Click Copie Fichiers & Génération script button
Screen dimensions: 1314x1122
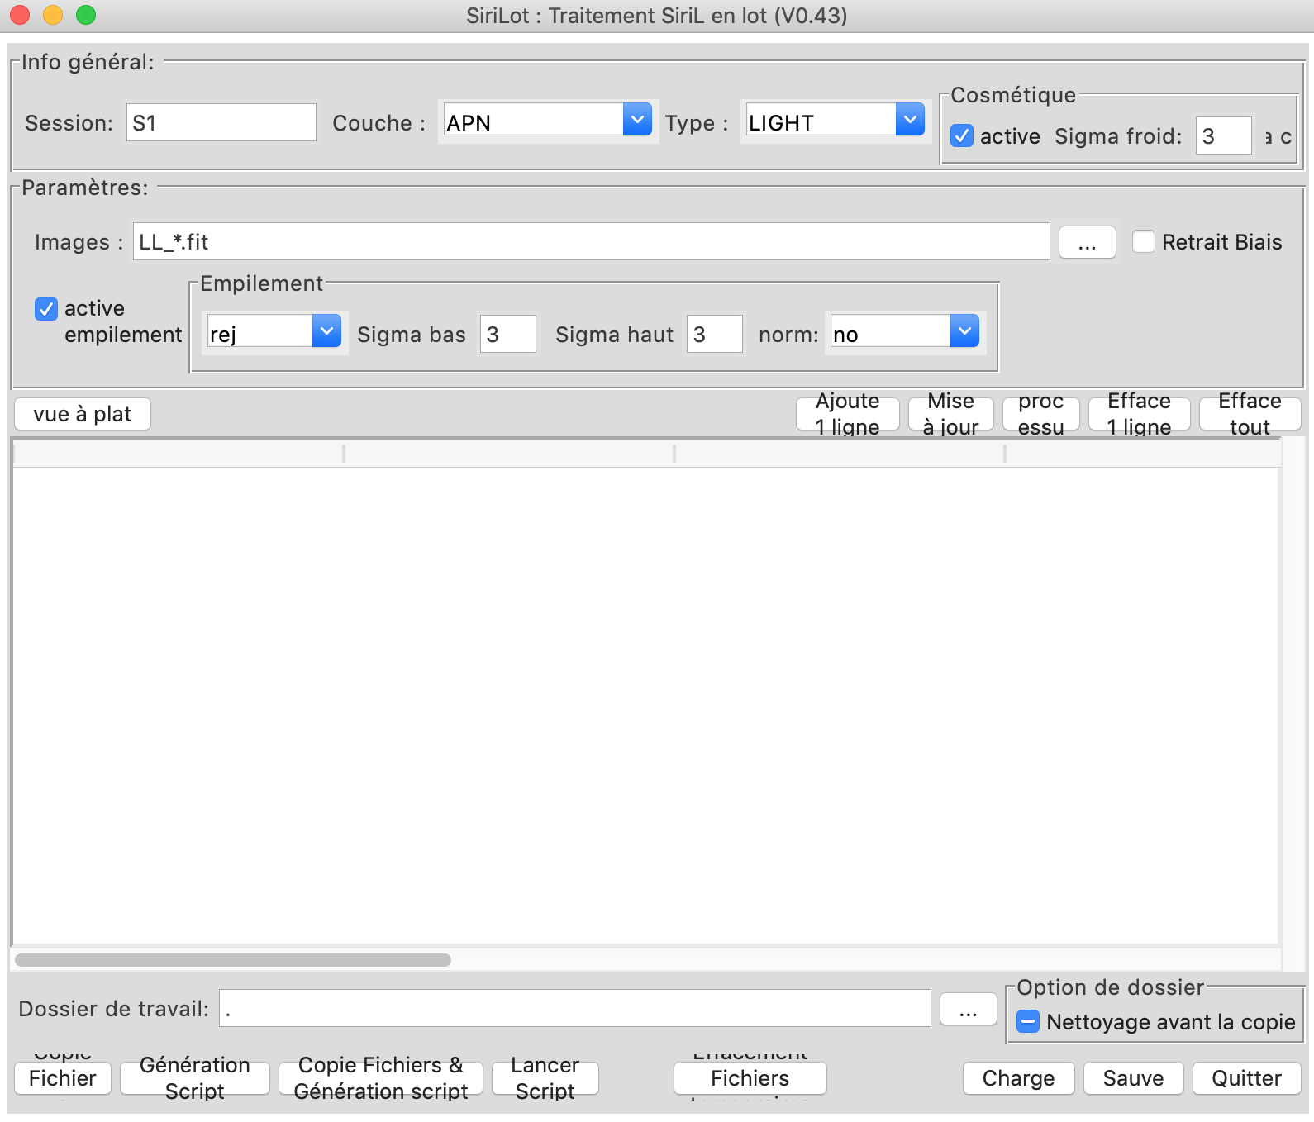[381, 1078]
